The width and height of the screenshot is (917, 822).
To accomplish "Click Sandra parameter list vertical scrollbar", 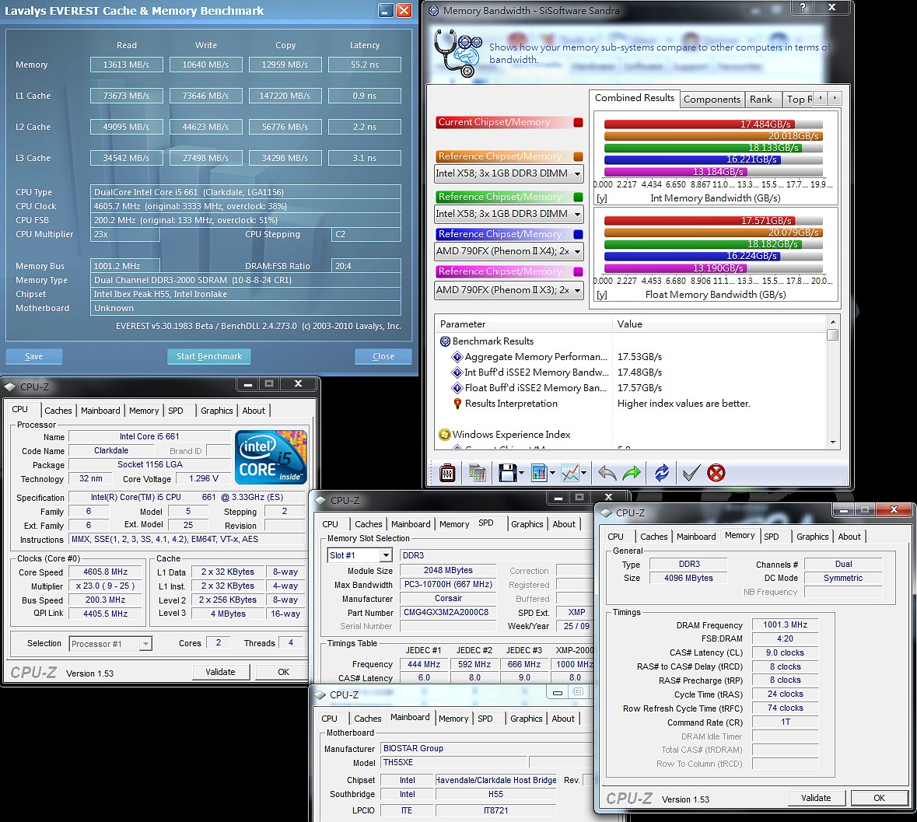I will (x=833, y=382).
